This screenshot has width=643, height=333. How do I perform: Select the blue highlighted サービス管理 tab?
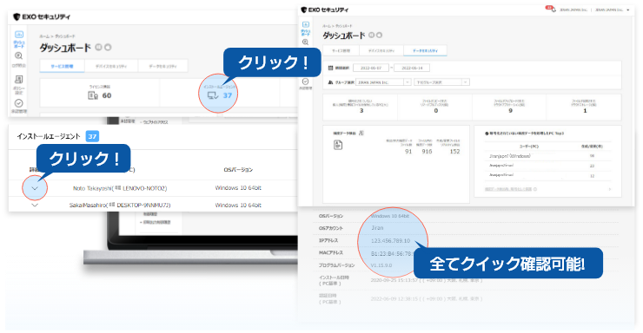[x=62, y=66]
